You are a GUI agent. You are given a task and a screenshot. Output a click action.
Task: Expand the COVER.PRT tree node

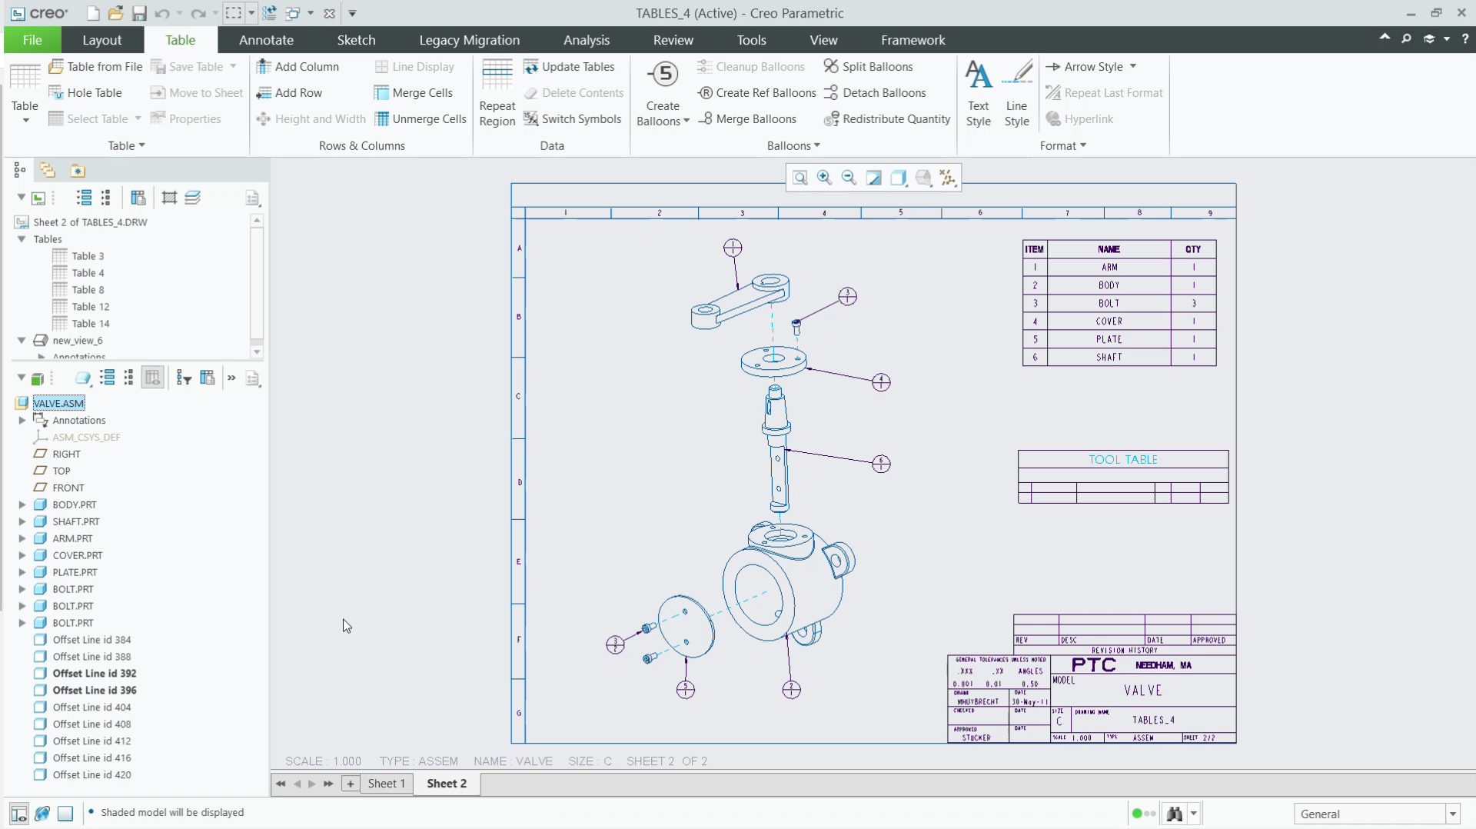tap(22, 556)
